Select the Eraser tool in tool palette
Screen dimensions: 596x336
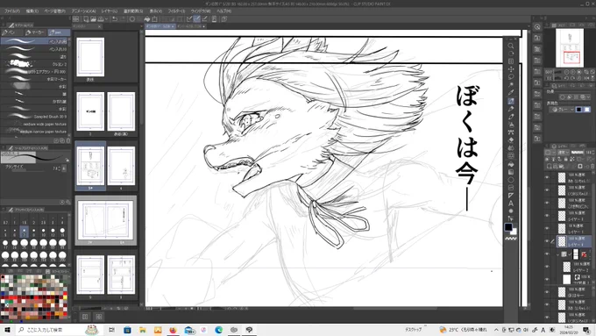tap(510, 140)
